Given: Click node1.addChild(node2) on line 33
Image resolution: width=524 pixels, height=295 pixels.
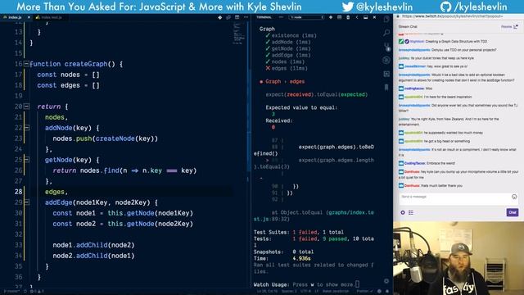Looking at the screenshot, I should [x=93, y=245].
